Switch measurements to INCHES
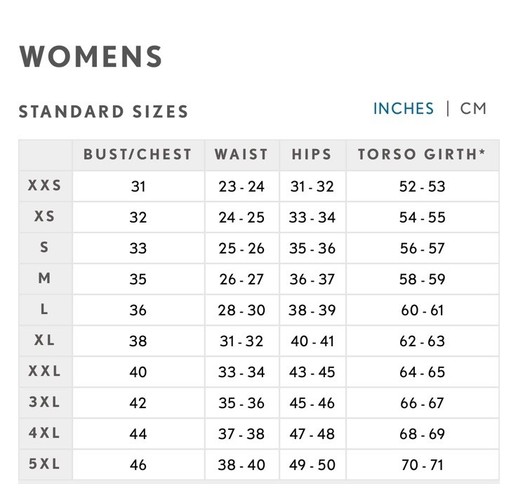 [x=404, y=109]
